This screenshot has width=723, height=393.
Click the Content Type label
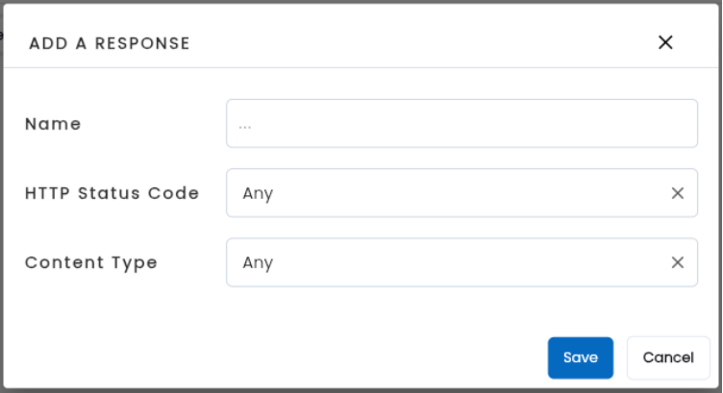90,262
